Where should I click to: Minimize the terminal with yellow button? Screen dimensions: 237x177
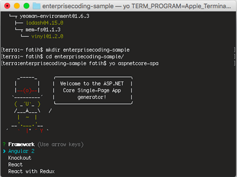click(x=17, y=6)
